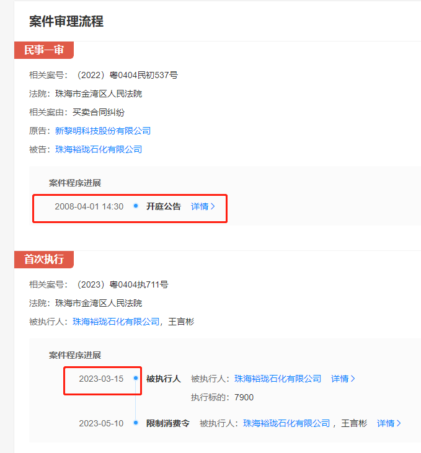This screenshot has width=421, height=453.
Task: Click name 王言彬 in 限制消费令 row
Action: [354, 423]
